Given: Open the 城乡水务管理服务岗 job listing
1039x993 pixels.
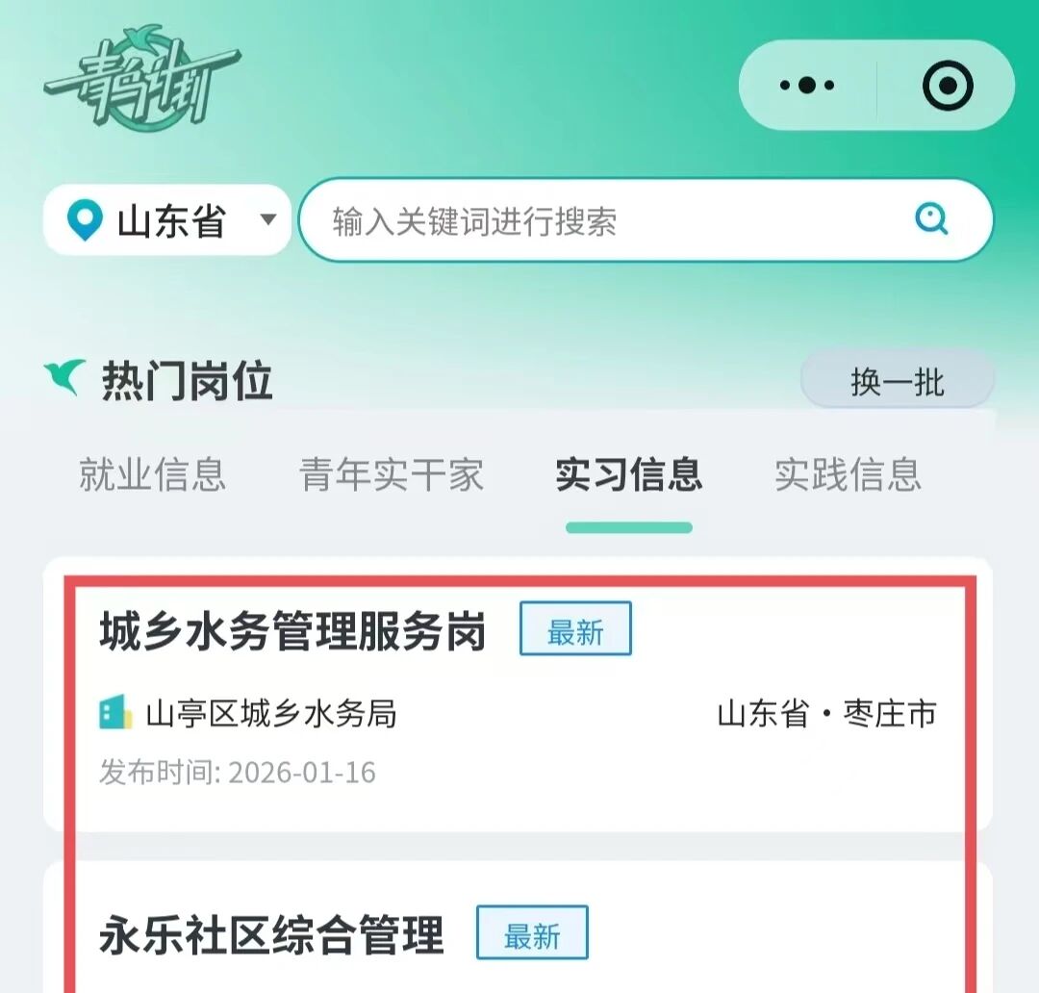Looking at the screenshot, I should pos(518,695).
